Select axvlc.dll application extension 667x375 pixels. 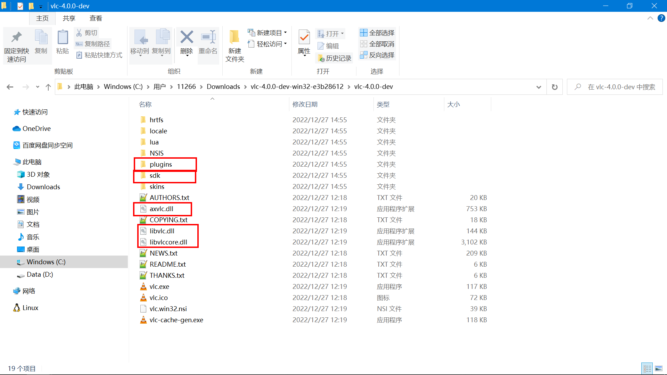161,208
